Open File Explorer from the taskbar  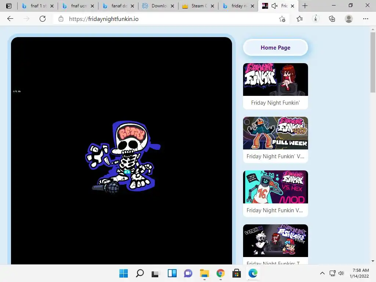204,273
